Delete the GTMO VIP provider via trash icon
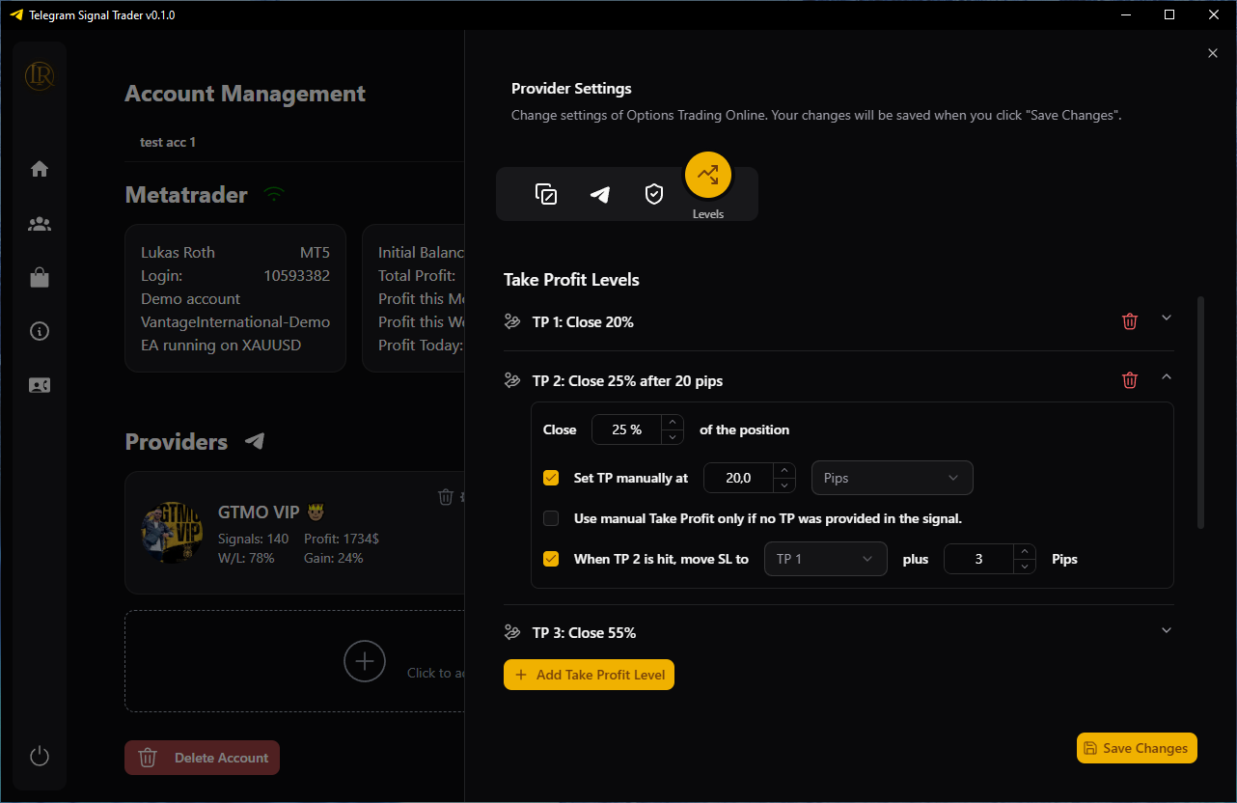The width and height of the screenshot is (1237, 803). coord(446,496)
